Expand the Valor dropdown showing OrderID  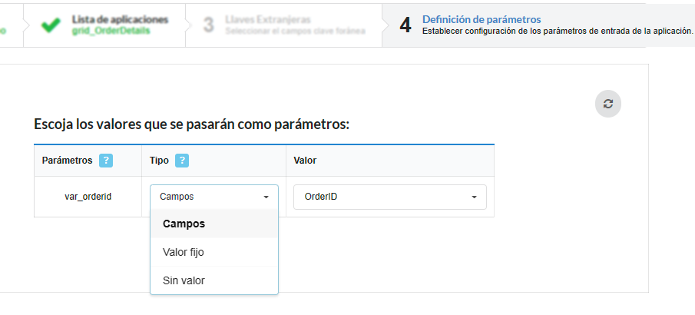(389, 197)
